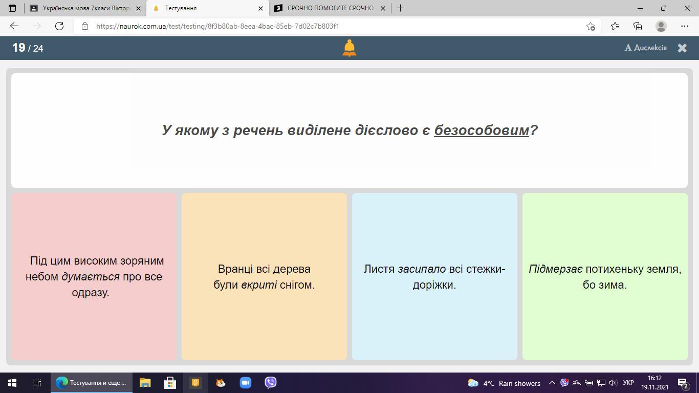This screenshot has height=393, width=699.
Task: Open Zoom from the taskbar
Action: [246, 383]
